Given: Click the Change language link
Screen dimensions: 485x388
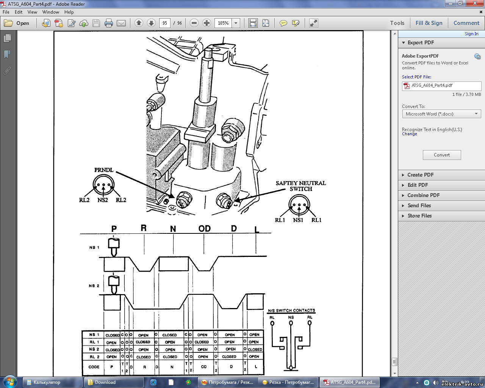Looking at the screenshot, I should coord(410,134).
